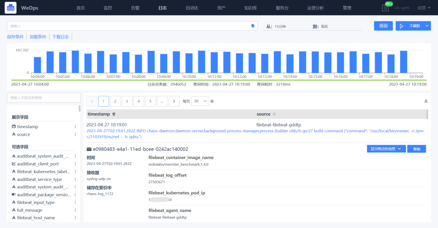The image size is (438, 228).
Task: Open three-dot menu for auditbeat_client_port
Action: [75, 164]
